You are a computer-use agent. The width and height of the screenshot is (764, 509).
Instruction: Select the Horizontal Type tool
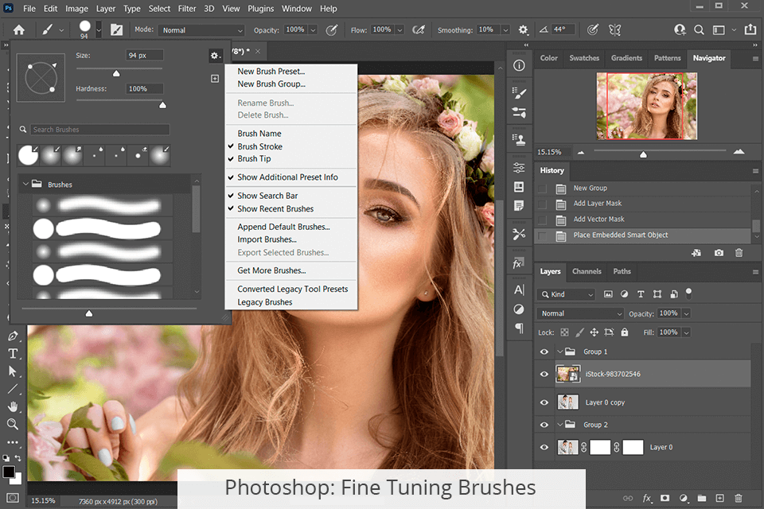coord(13,353)
